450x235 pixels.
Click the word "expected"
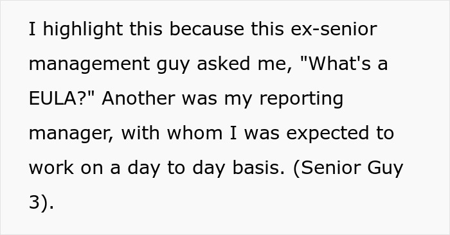(328, 134)
